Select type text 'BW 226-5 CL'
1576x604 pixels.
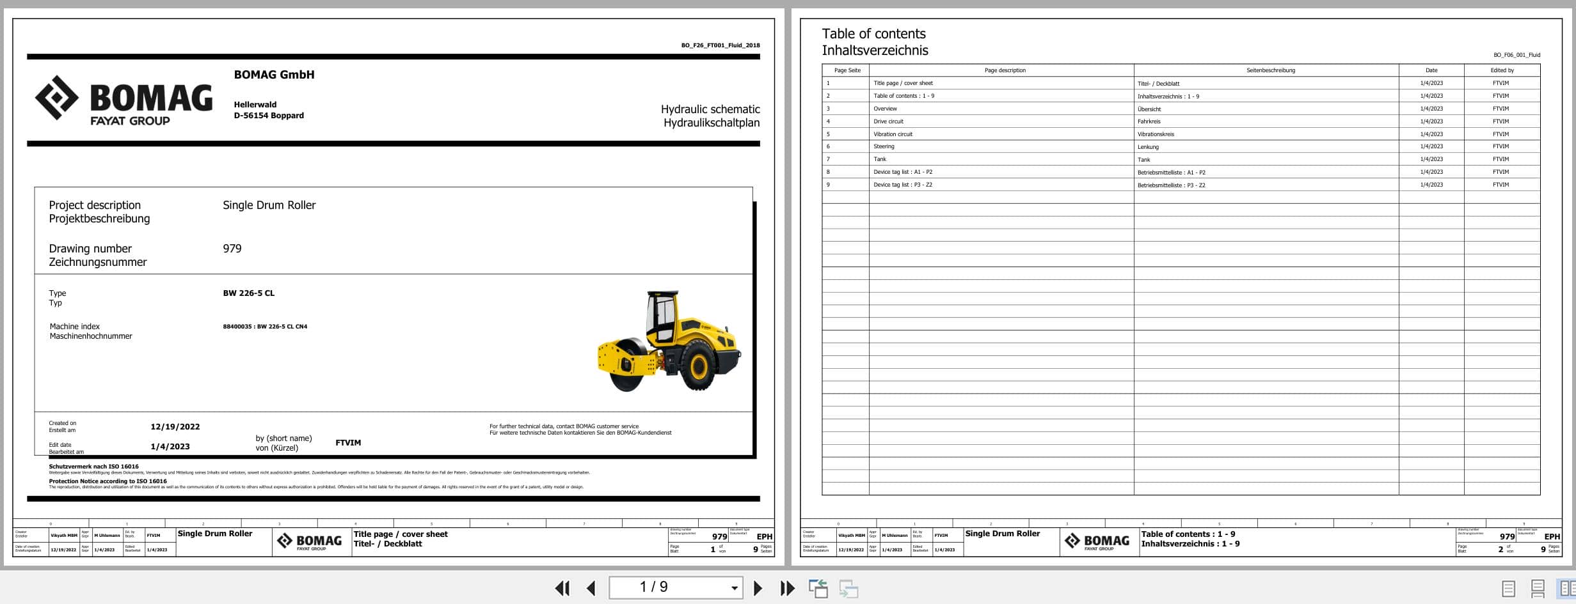point(248,293)
